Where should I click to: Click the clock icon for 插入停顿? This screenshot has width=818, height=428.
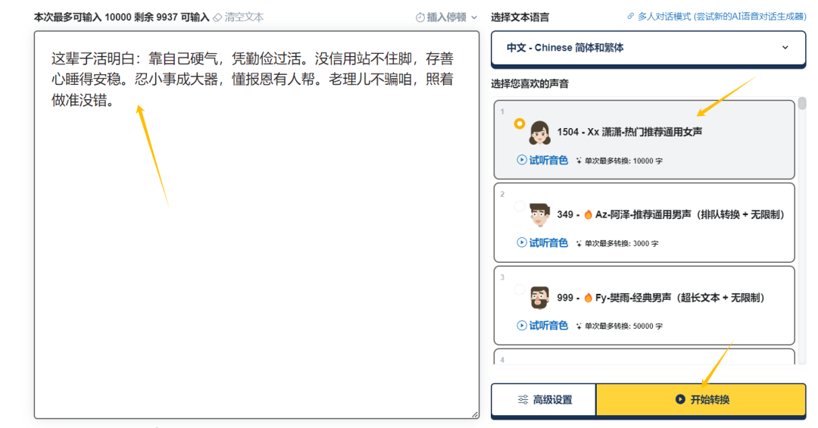[x=420, y=17]
